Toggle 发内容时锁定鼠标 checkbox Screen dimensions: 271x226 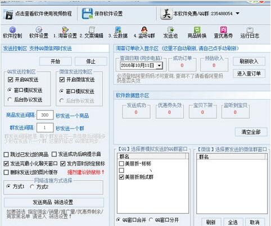click(63, 163)
